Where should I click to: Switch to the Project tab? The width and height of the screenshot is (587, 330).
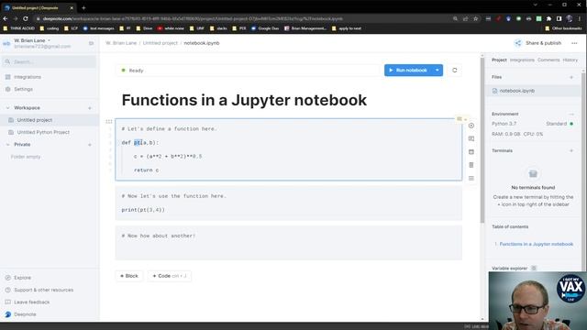[499, 60]
